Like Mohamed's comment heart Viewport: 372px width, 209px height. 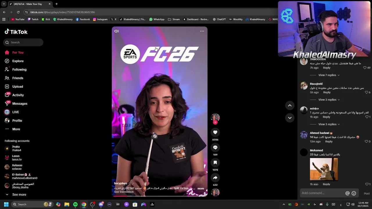tap(367, 184)
